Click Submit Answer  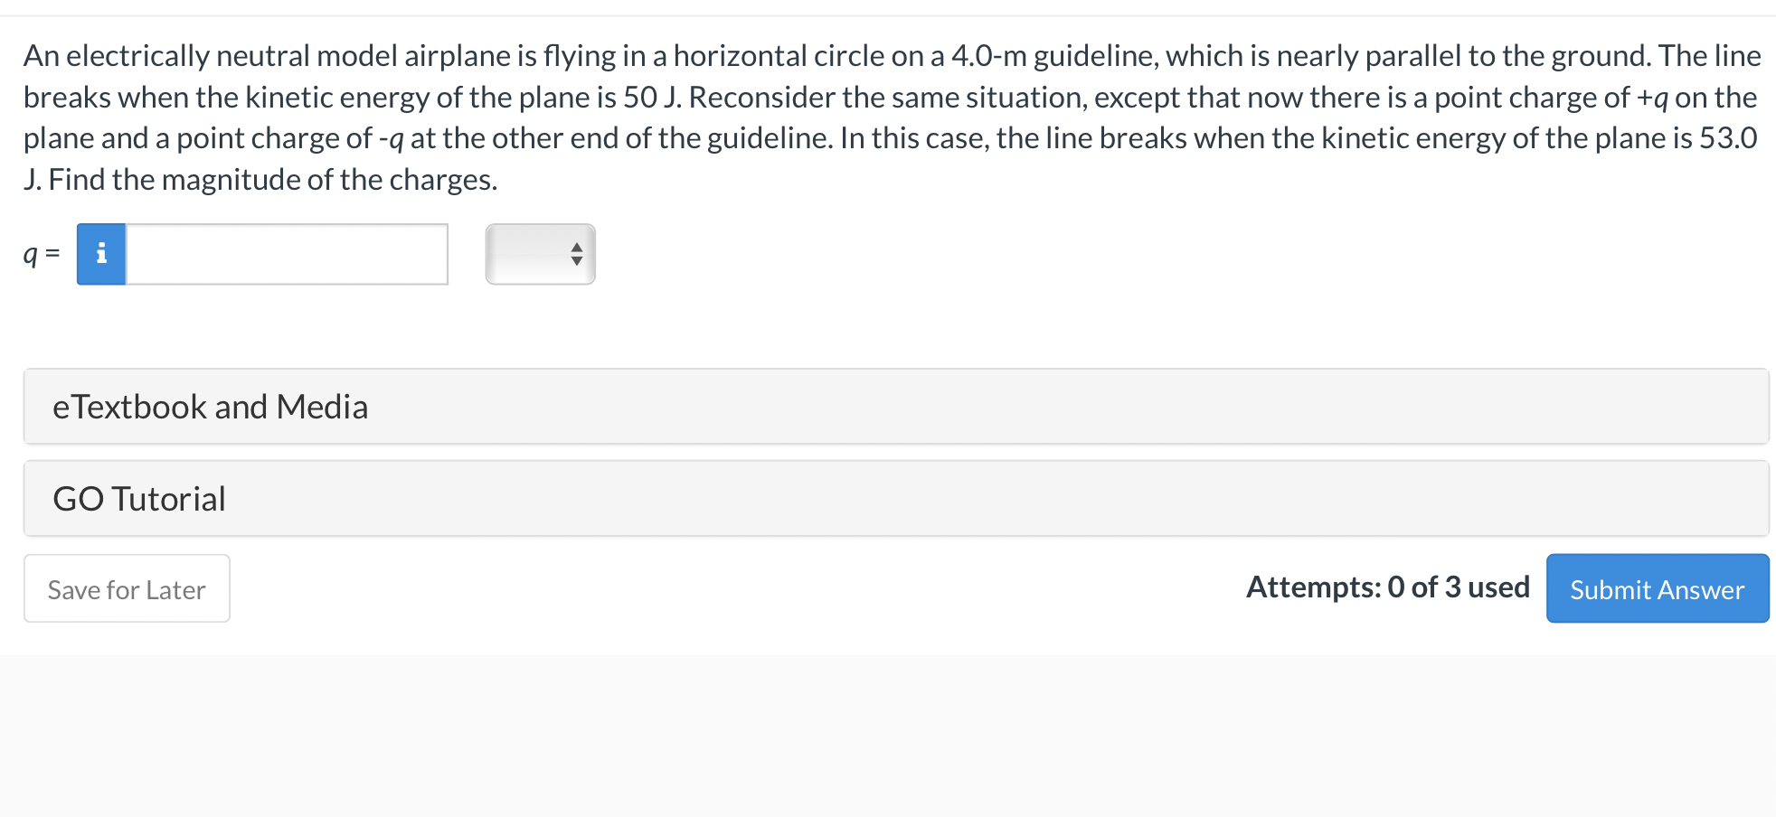[x=1657, y=588]
